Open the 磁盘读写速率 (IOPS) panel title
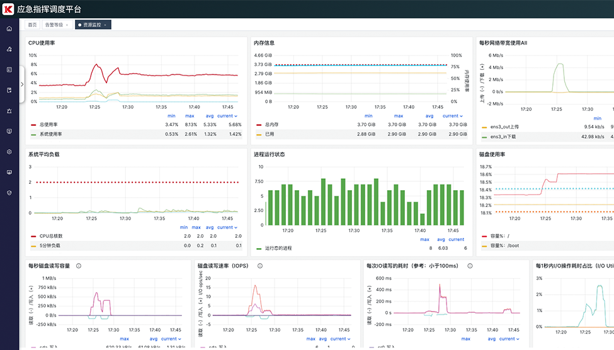614x350 pixels. point(223,266)
